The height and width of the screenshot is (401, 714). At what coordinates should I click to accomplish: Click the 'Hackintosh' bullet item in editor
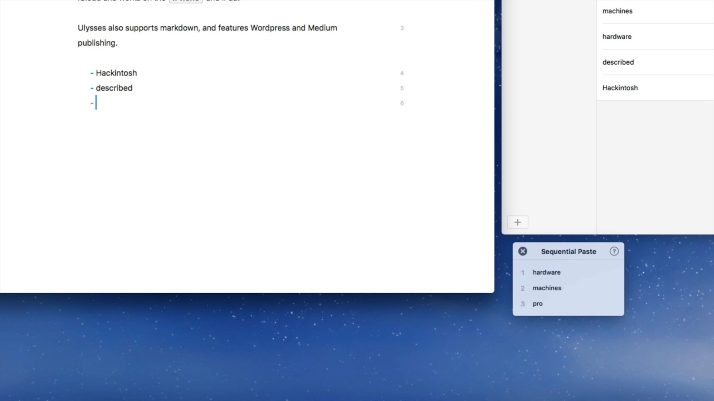coord(116,73)
